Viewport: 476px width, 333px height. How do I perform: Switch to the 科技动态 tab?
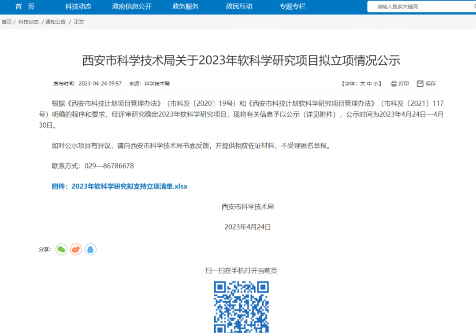pos(78,7)
